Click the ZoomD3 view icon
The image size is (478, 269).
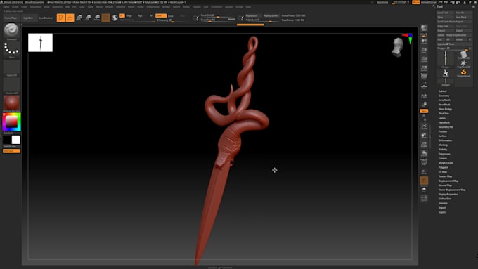[424, 145]
